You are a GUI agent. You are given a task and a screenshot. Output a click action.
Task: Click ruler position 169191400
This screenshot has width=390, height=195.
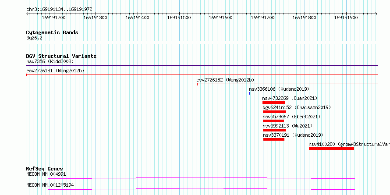point(137,18)
